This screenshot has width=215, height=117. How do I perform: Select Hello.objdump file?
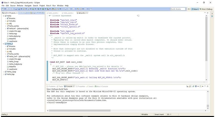(x=15, y=36)
